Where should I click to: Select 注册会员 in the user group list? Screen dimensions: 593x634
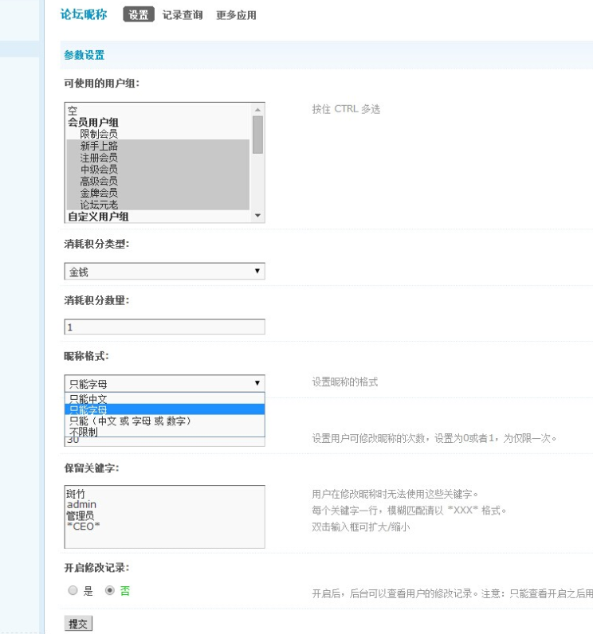click(x=158, y=157)
